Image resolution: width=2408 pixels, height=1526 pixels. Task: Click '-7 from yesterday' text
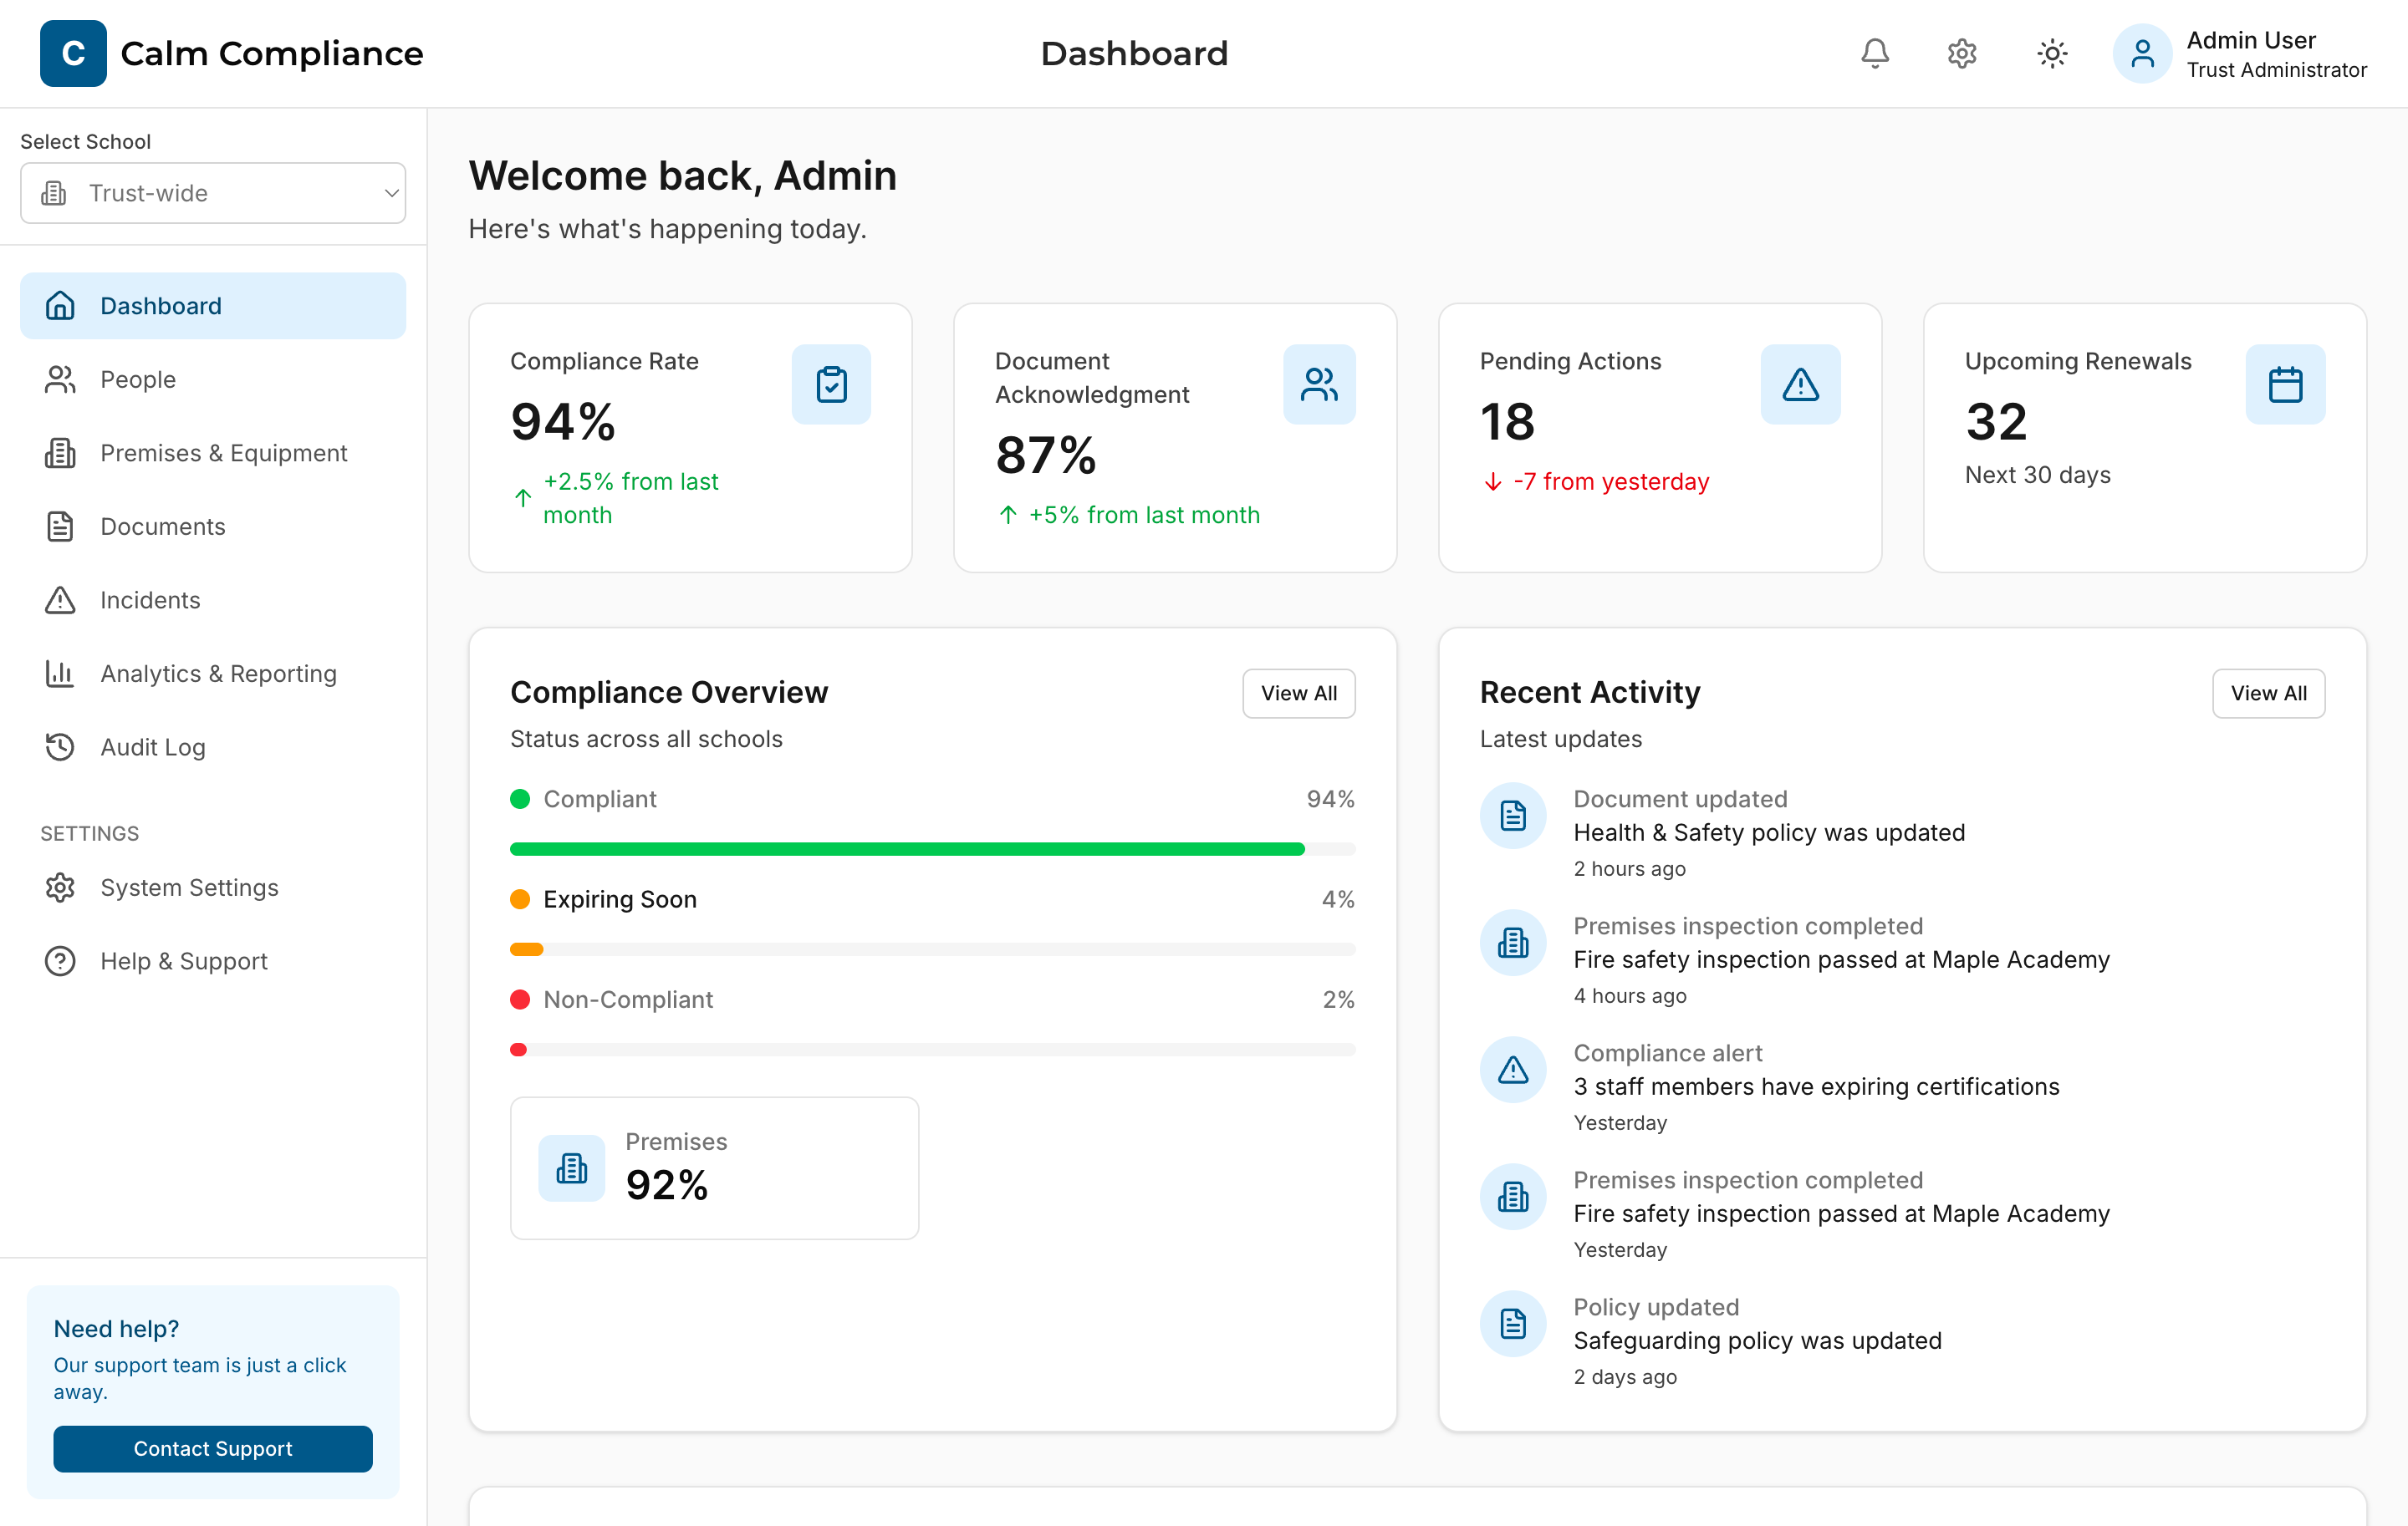tap(1611, 481)
